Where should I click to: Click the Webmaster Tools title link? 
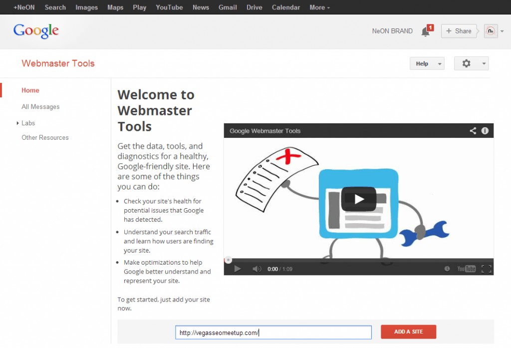point(58,63)
